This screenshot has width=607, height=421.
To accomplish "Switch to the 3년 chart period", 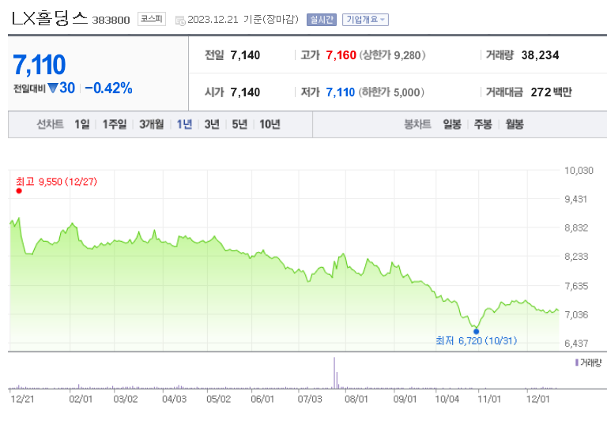I will [212, 124].
